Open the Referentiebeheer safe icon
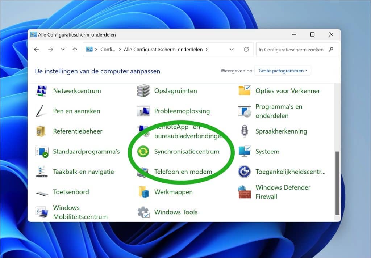 tap(41, 131)
